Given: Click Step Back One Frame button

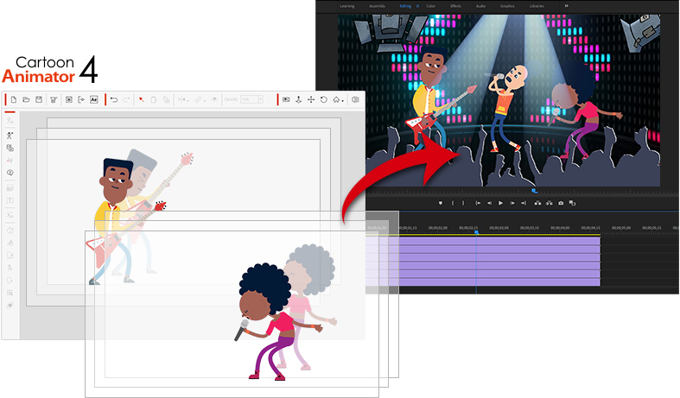Looking at the screenshot, I should (x=489, y=203).
